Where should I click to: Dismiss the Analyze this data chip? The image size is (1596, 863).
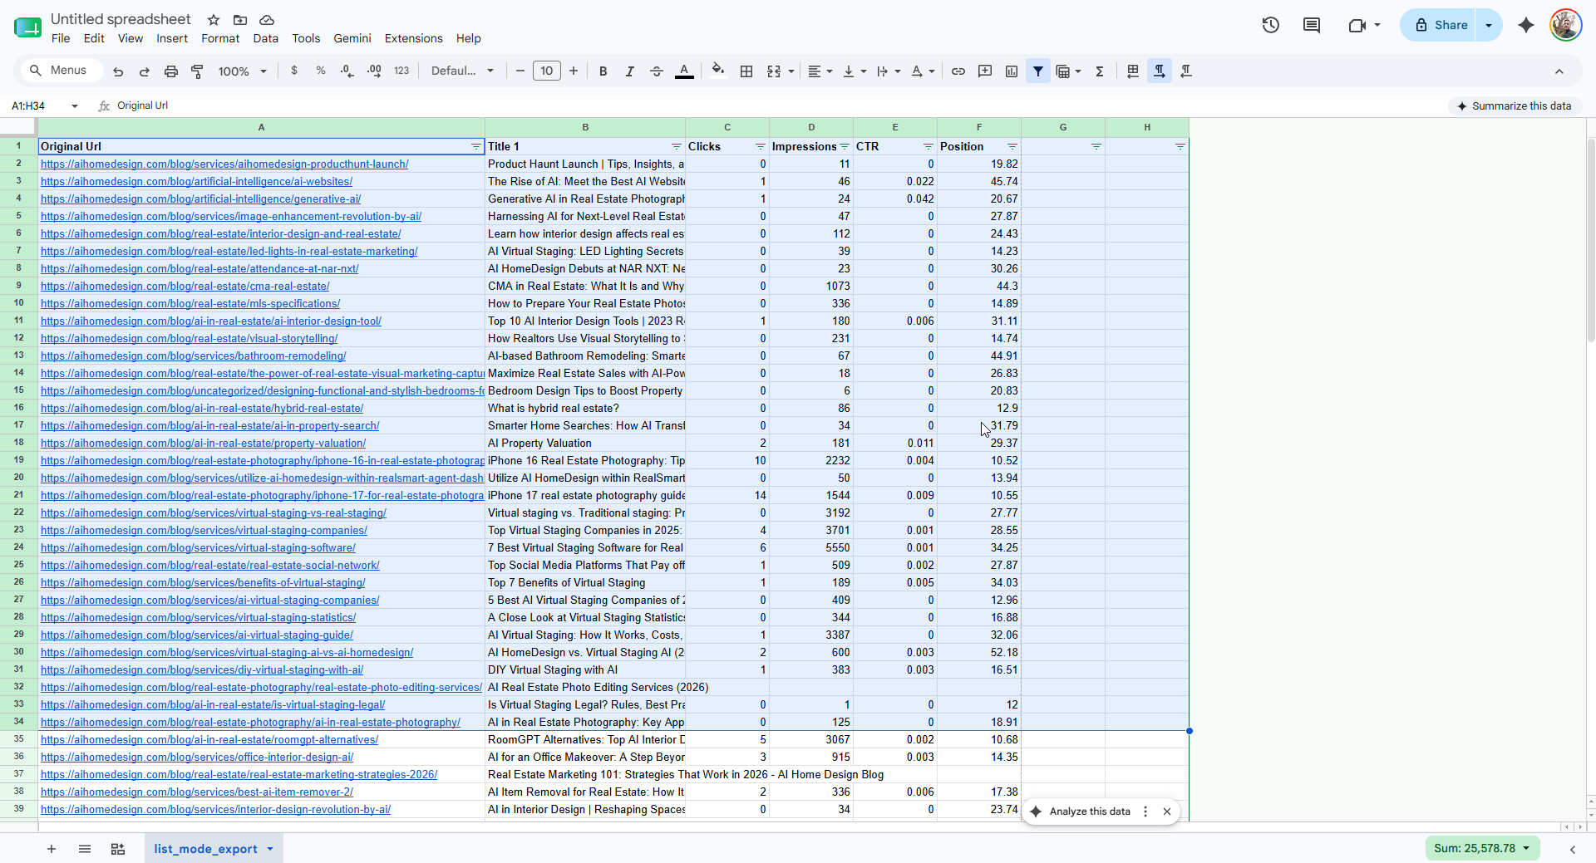[1167, 812]
